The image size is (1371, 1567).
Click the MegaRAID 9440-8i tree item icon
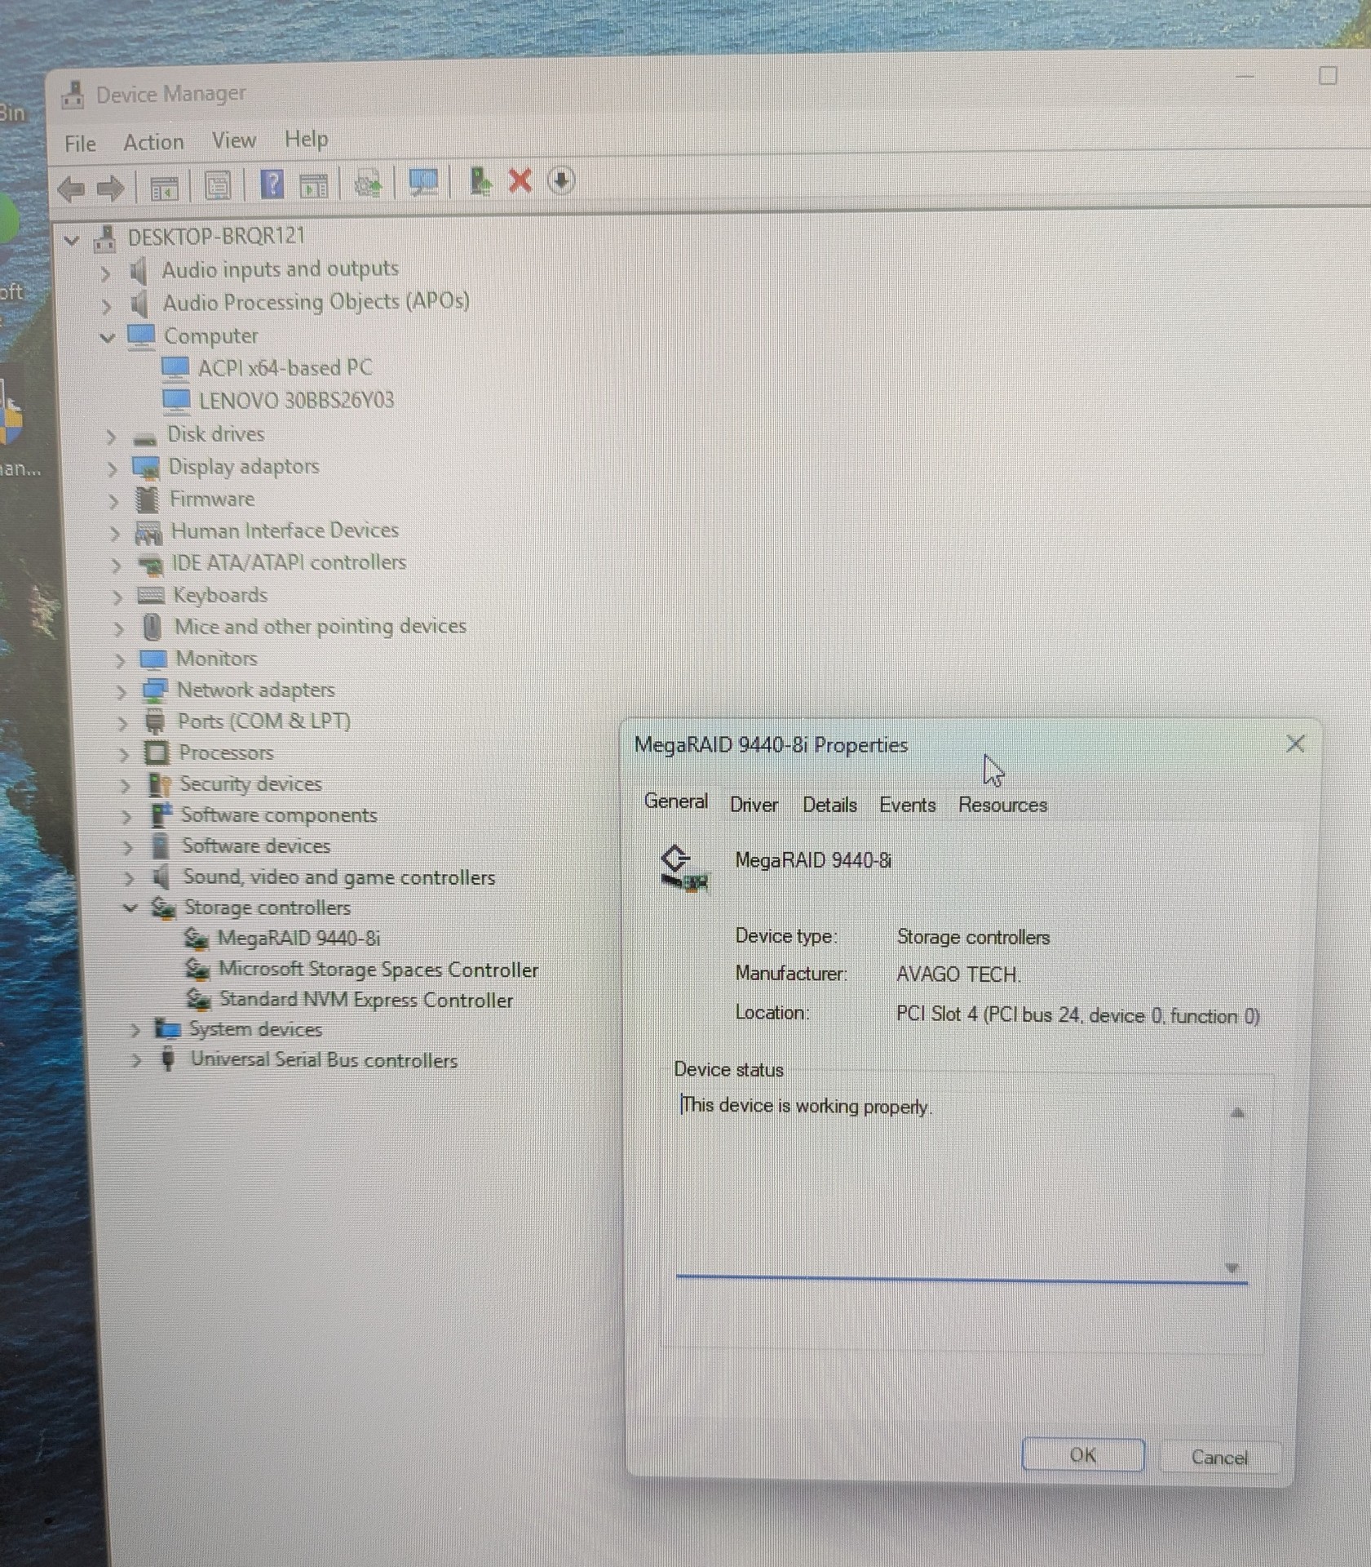197,939
